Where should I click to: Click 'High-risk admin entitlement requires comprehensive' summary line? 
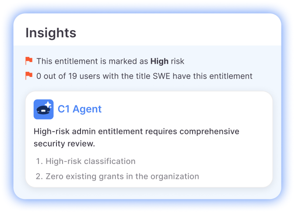[136, 132]
